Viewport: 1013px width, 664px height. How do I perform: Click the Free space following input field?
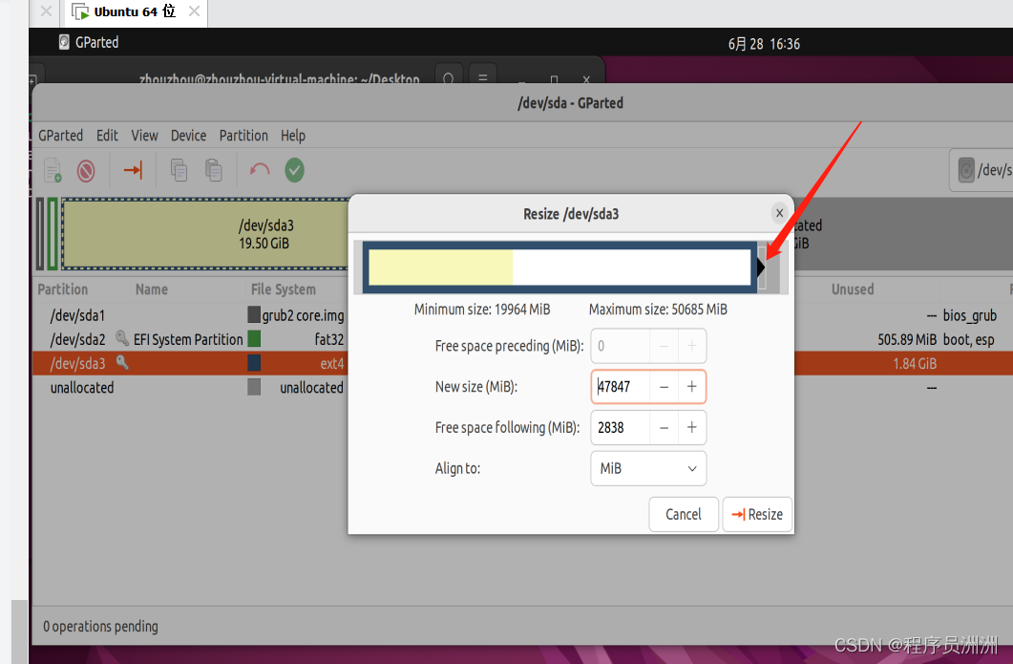[621, 427]
